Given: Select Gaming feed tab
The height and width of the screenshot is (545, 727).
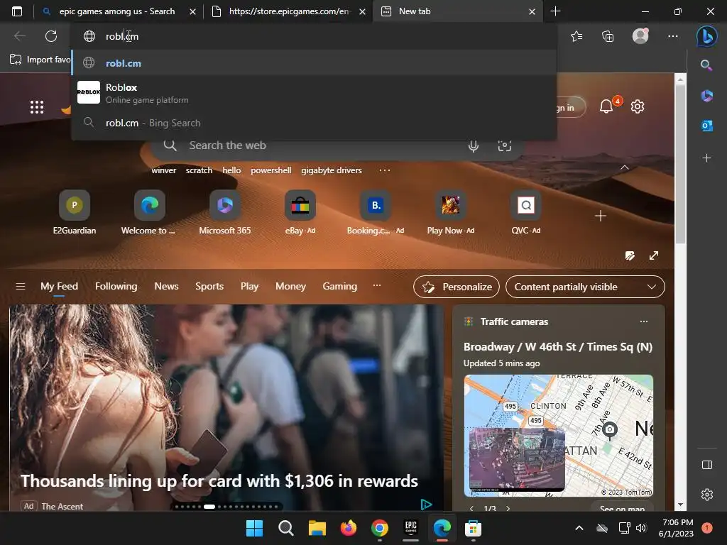Looking at the screenshot, I should [340, 287].
